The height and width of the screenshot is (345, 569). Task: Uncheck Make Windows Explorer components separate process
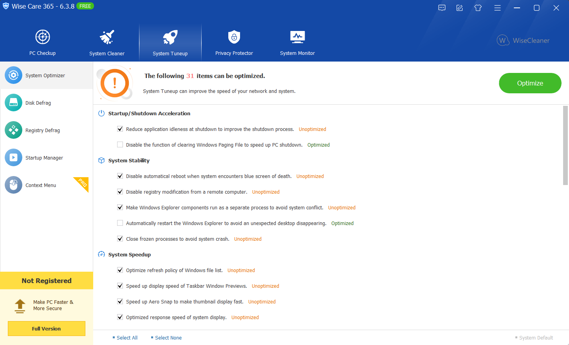pos(120,207)
